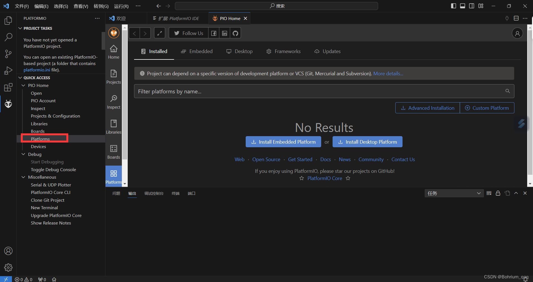533x282 pixels.
Task: Collapse the QUICK ACCESS section
Action: pyautogui.click(x=20, y=78)
